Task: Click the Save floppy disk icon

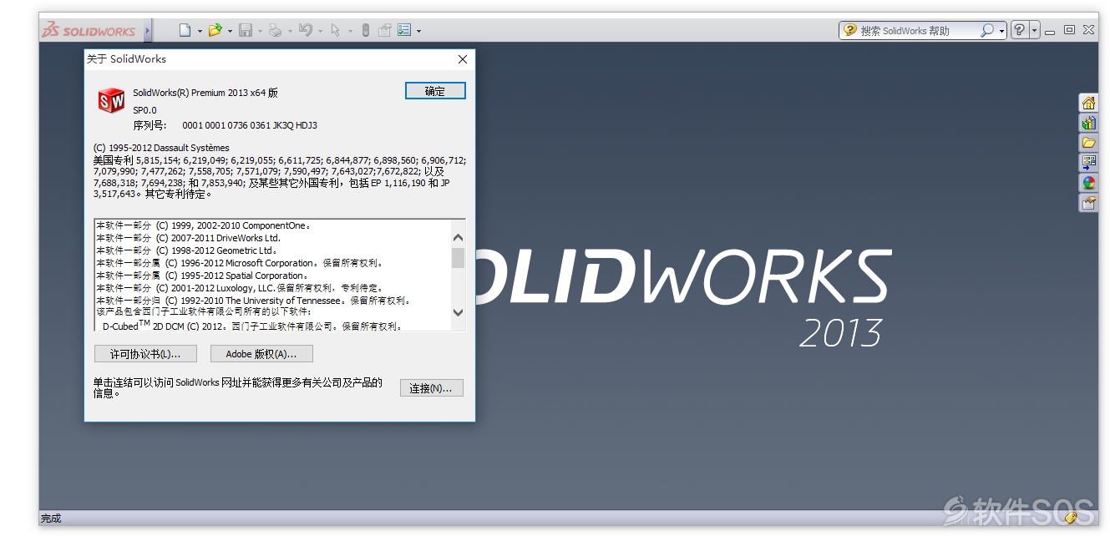Action: pos(246,30)
